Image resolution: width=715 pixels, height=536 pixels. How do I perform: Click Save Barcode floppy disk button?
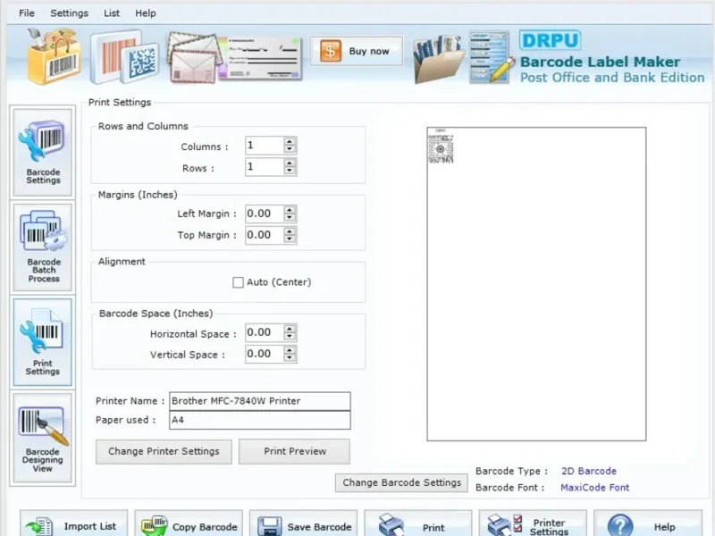click(304, 524)
